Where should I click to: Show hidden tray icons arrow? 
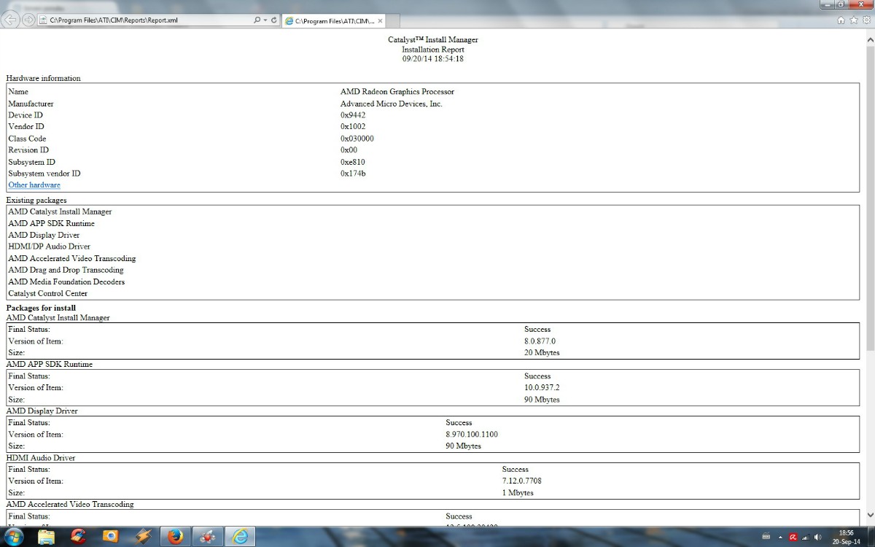click(x=780, y=538)
